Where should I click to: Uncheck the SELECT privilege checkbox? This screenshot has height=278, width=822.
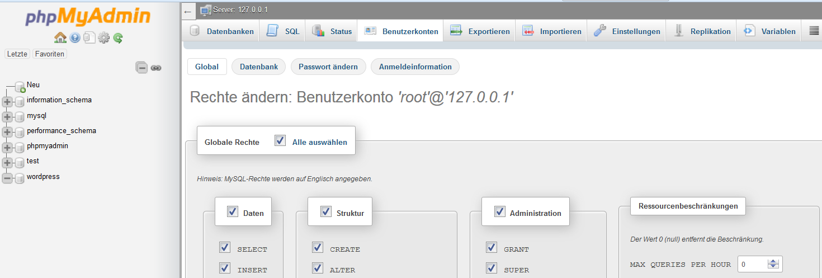coord(225,247)
